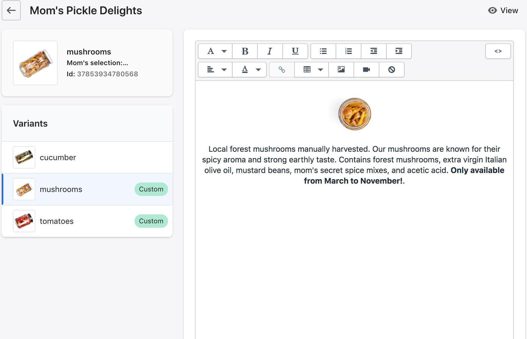527x339 pixels.
Task: Switch to HTML code view
Action: coord(498,51)
